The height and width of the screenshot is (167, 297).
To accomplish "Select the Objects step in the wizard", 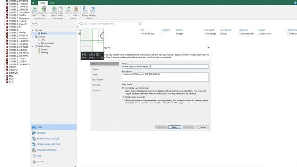I will coord(96,69).
